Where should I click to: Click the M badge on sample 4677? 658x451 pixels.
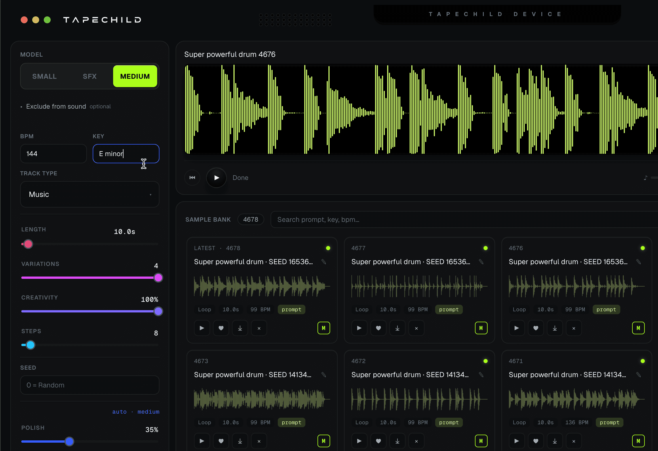[x=481, y=328]
